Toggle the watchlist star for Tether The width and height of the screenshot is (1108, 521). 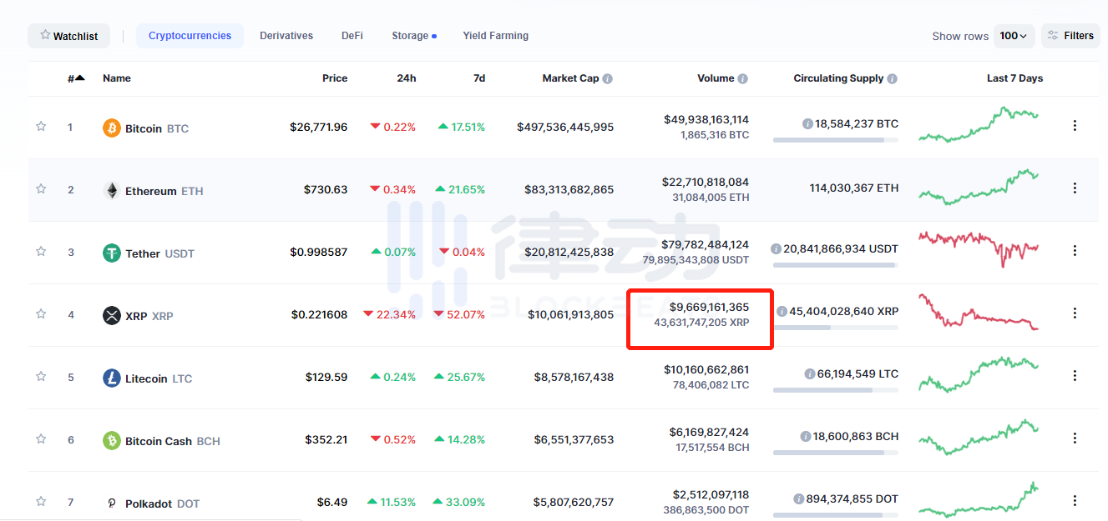click(41, 251)
